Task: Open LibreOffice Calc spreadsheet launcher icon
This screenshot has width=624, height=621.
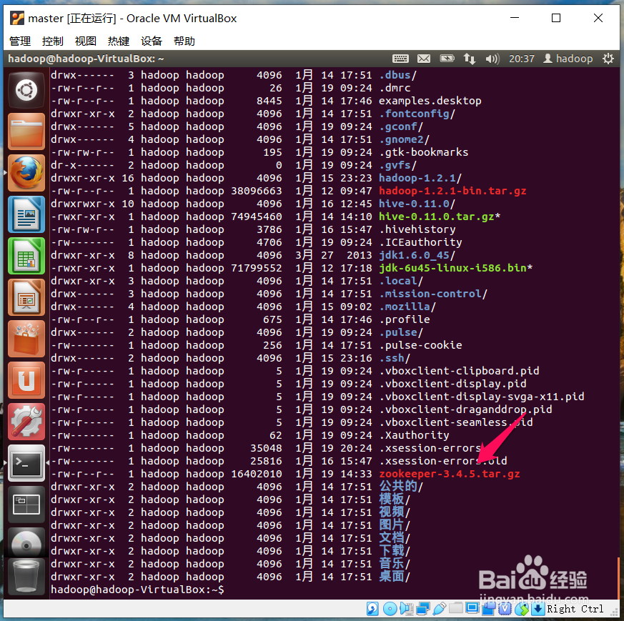Action: point(26,256)
